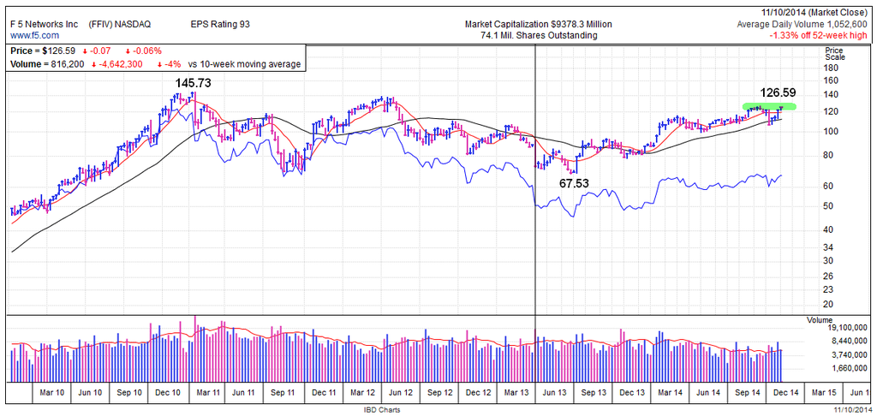The width and height of the screenshot is (877, 416).
Task: Click the Mar 11 date axis label
Action: (x=208, y=393)
